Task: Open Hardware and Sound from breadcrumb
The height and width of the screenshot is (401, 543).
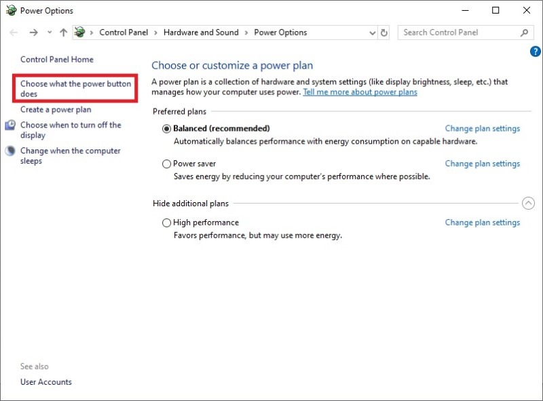Action: click(x=201, y=32)
